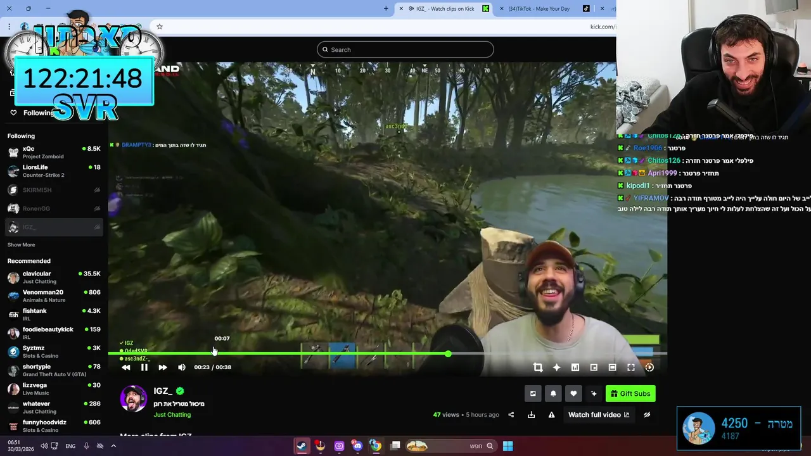Open the crop clip tool icon
The height and width of the screenshot is (456, 811).
538,367
